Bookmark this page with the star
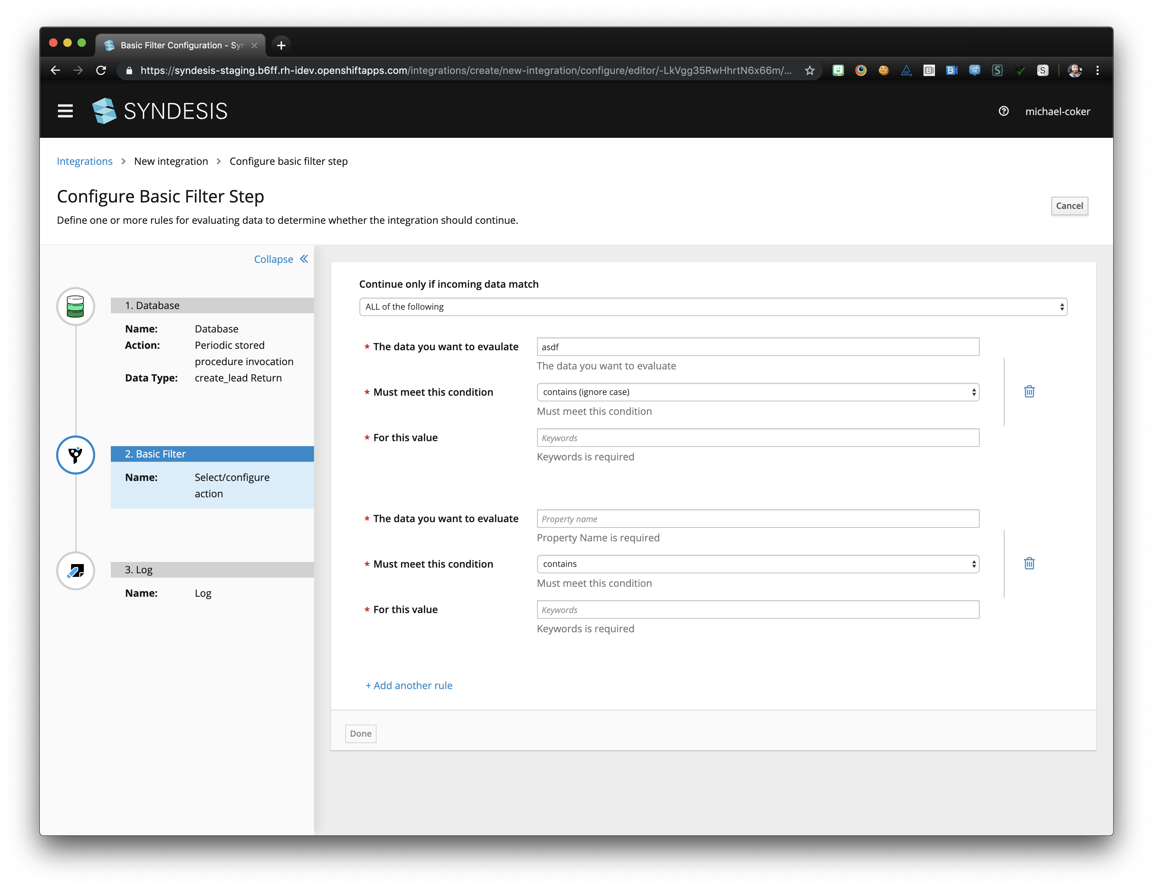The image size is (1153, 888). tap(809, 70)
